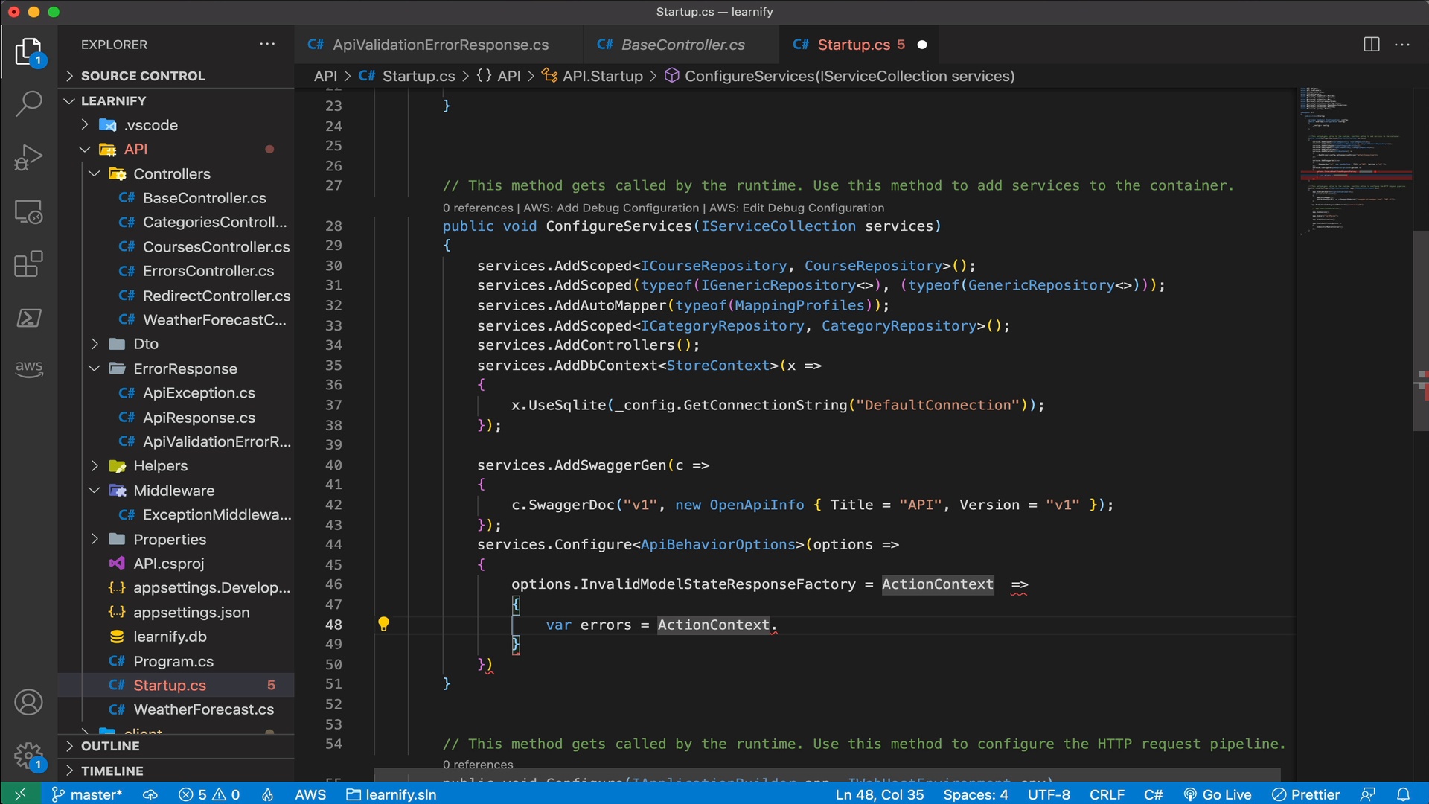Viewport: 1429px width, 804px height.
Task: Select Startup.cs in file Explorer
Action: [x=169, y=685]
